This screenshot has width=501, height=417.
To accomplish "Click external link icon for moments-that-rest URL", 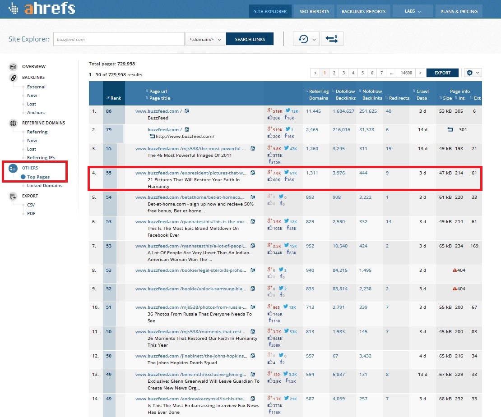I will (x=253, y=331).
